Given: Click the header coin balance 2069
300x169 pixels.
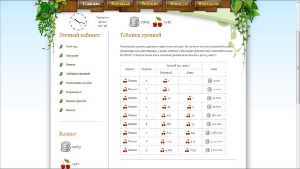Looking at the screenshot, I should pyautogui.click(x=145, y=22).
